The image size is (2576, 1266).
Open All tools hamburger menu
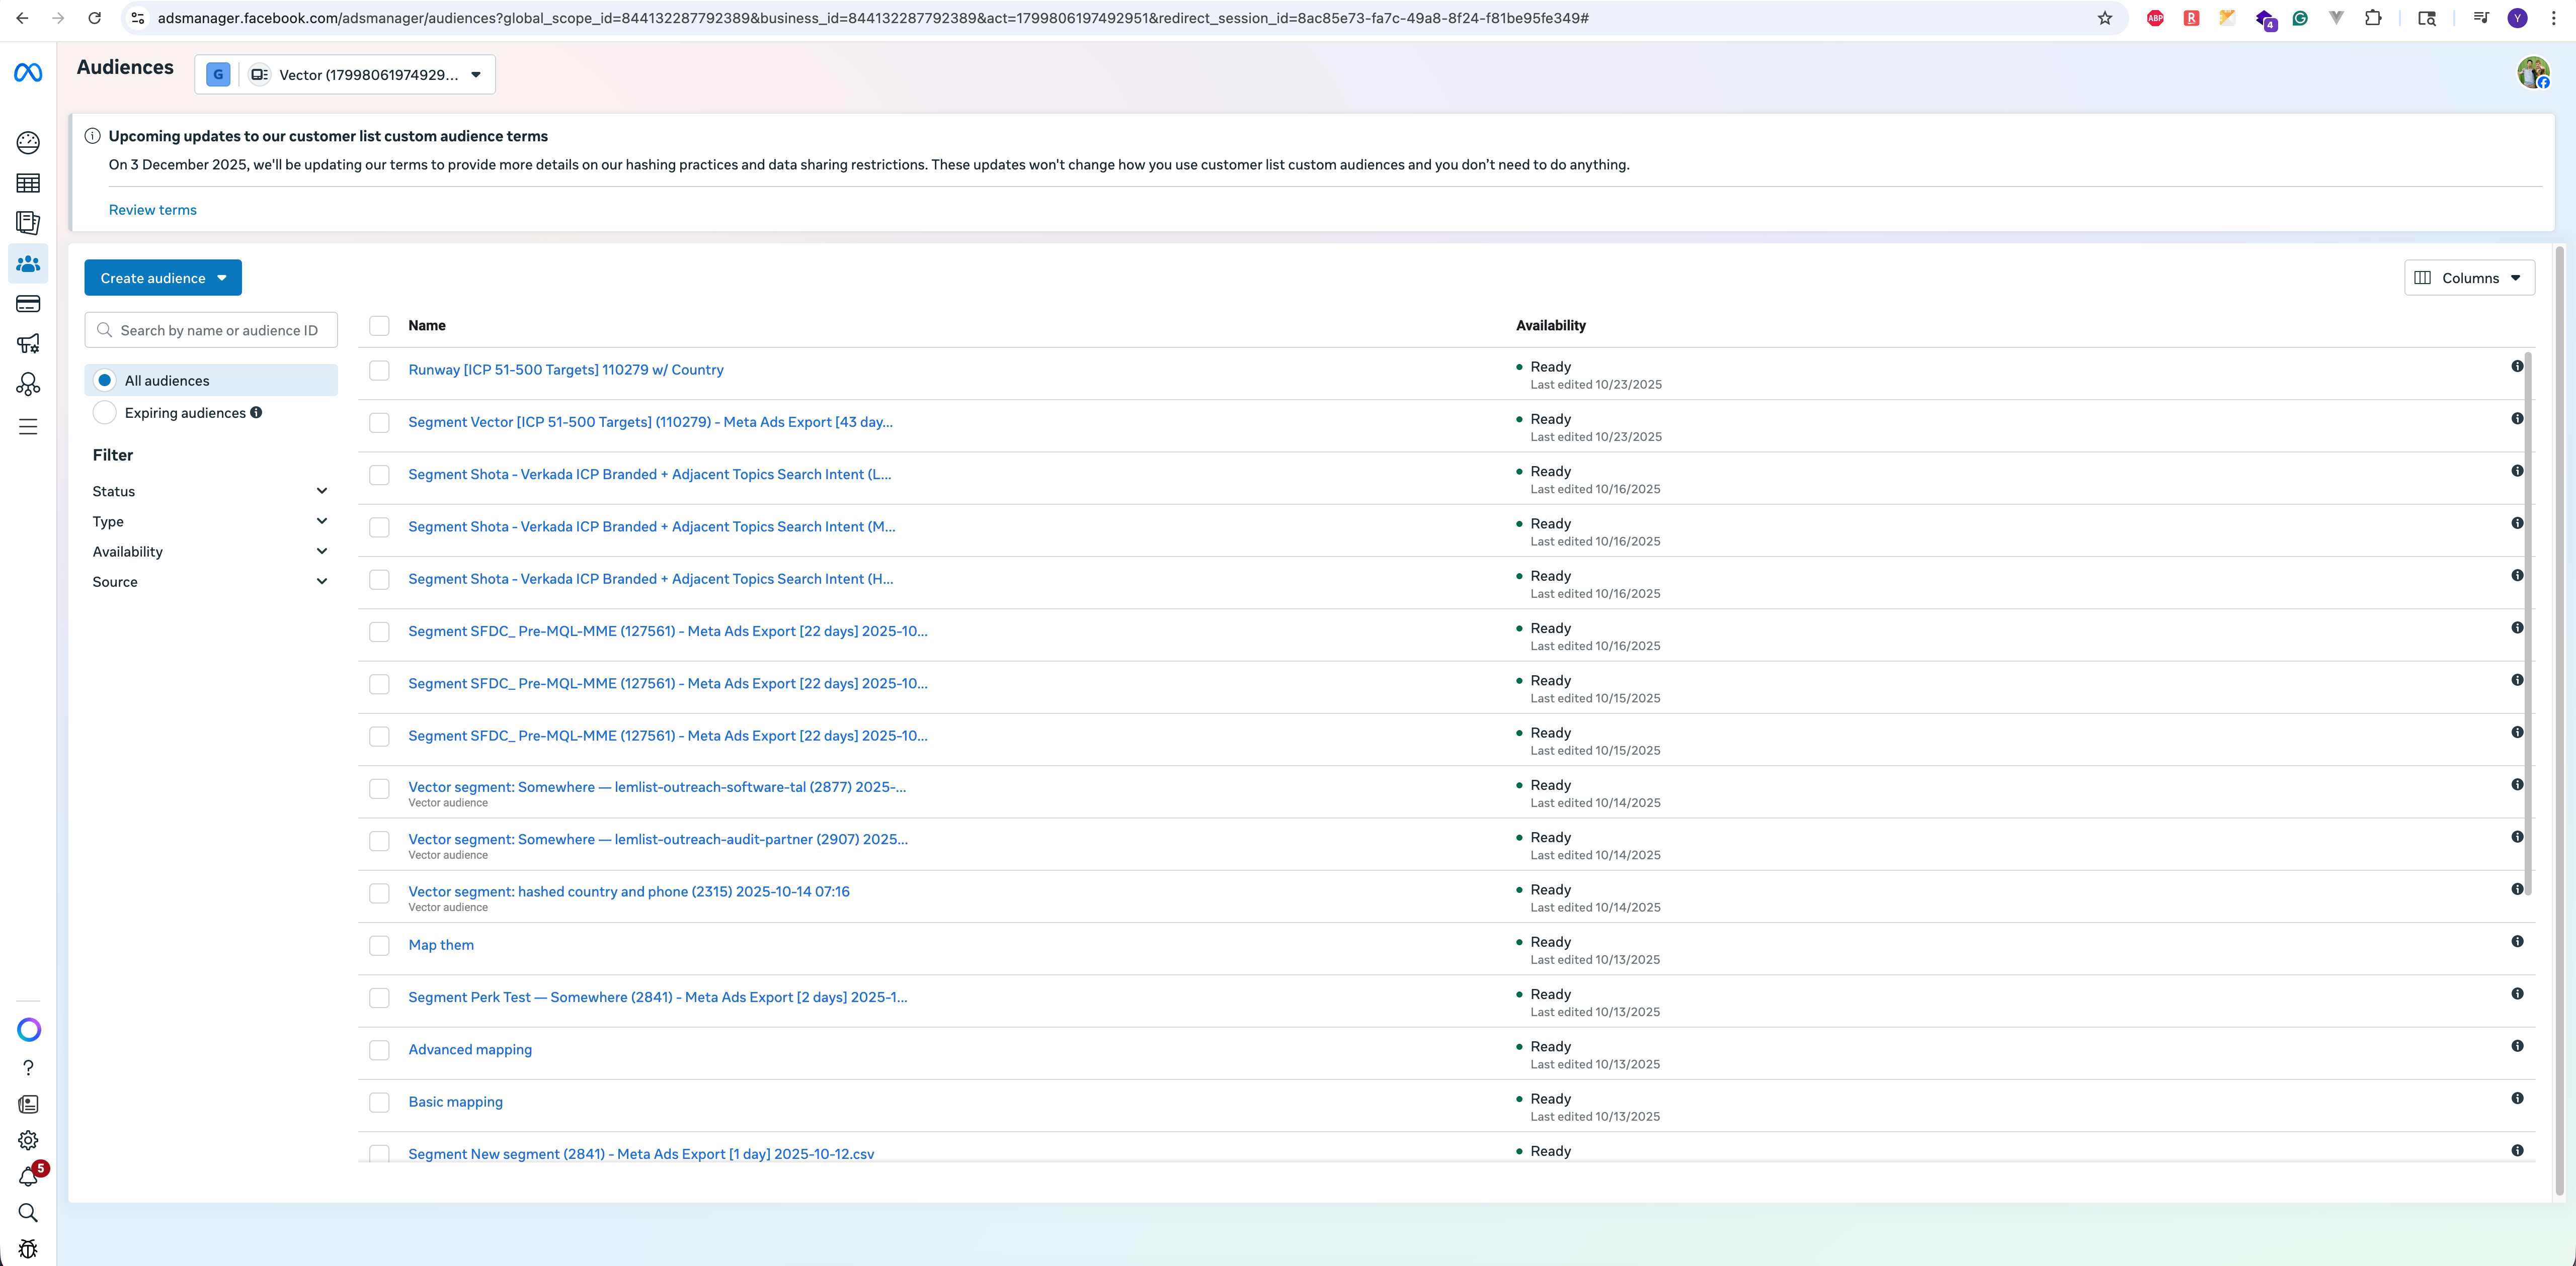[28, 427]
